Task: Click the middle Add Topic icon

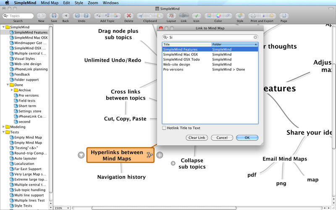Action: 108,16
